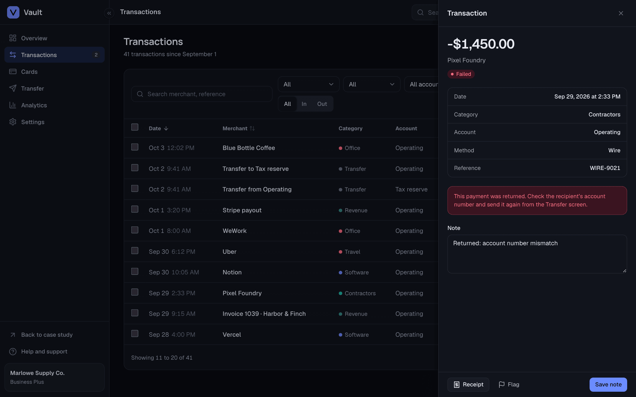Click the flag icon in the panel footer
Viewport: 636px width, 397px height.
(x=502, y=385)
